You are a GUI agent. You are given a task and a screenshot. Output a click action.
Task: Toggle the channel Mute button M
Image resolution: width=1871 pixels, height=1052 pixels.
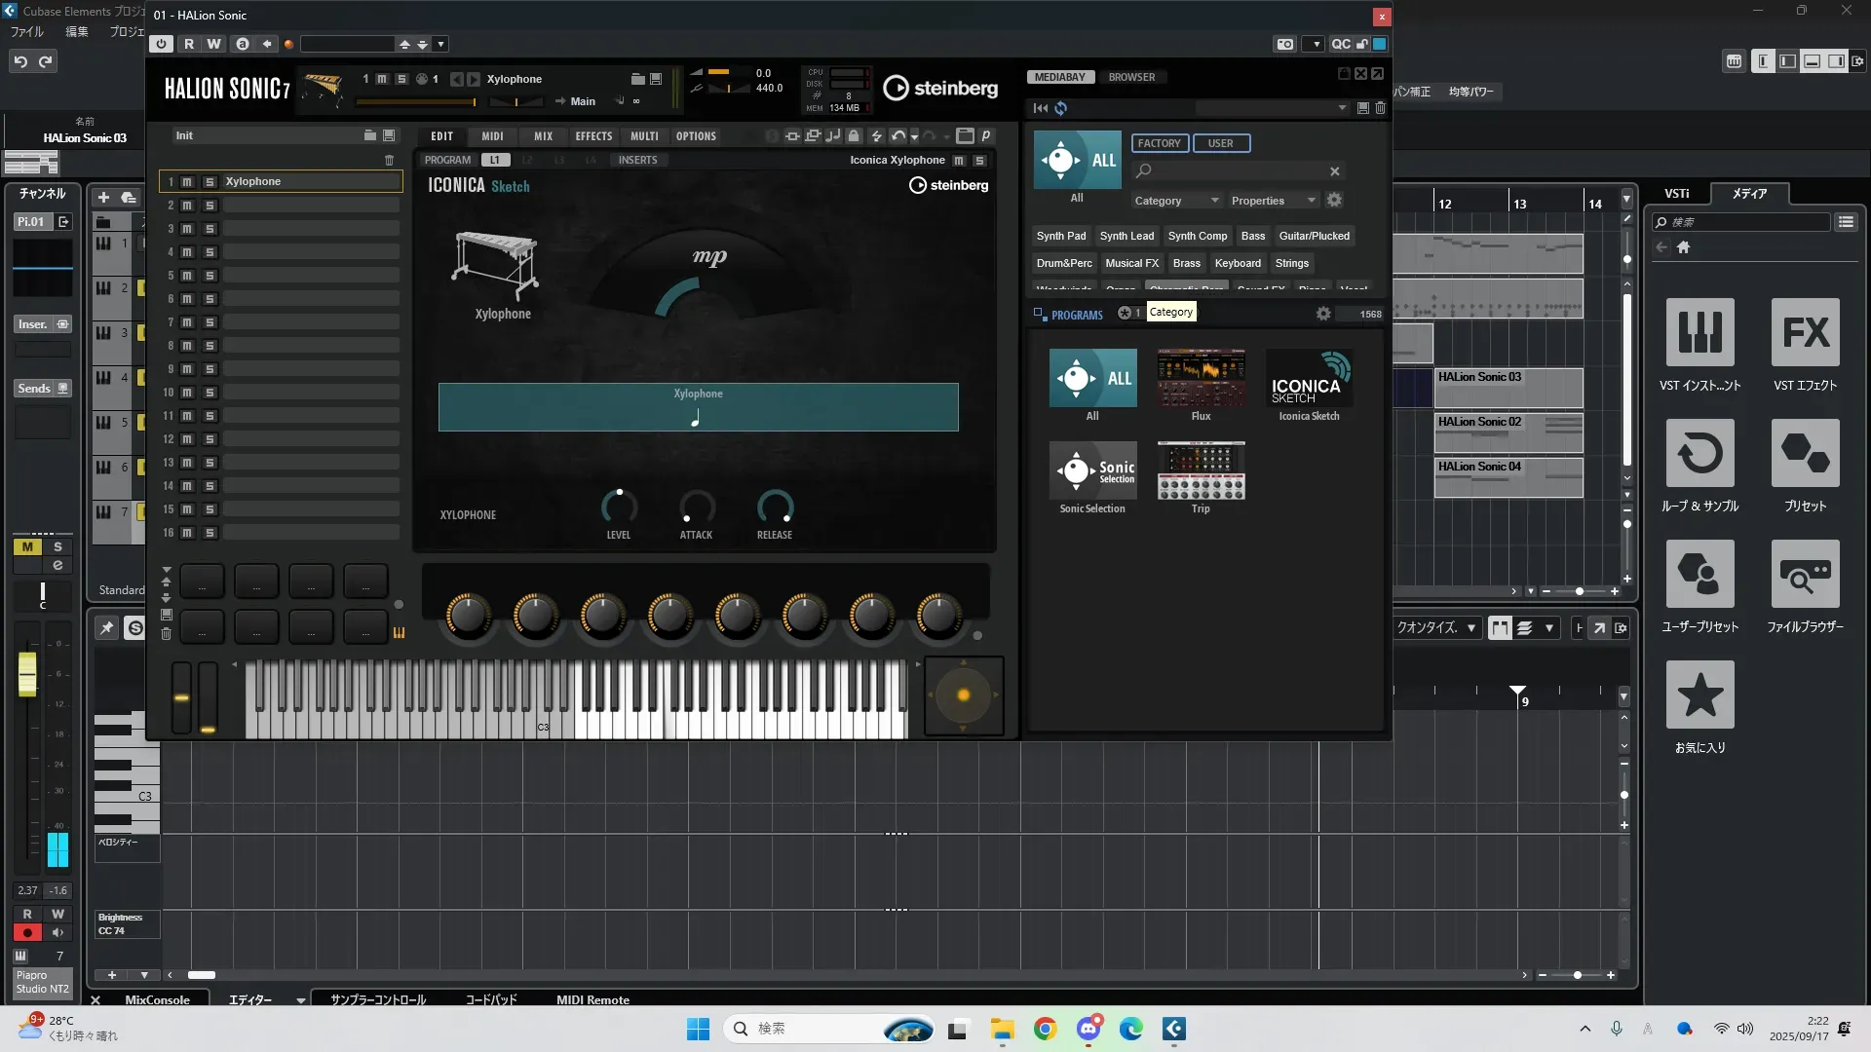(x=27, y=547)
